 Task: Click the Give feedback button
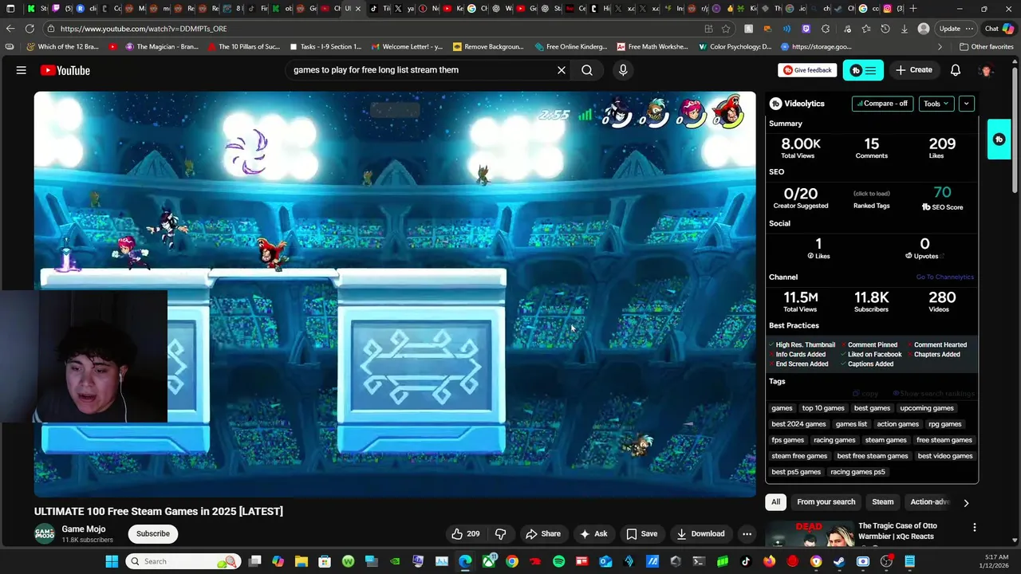pyautogui.click(x=807, y=70)
